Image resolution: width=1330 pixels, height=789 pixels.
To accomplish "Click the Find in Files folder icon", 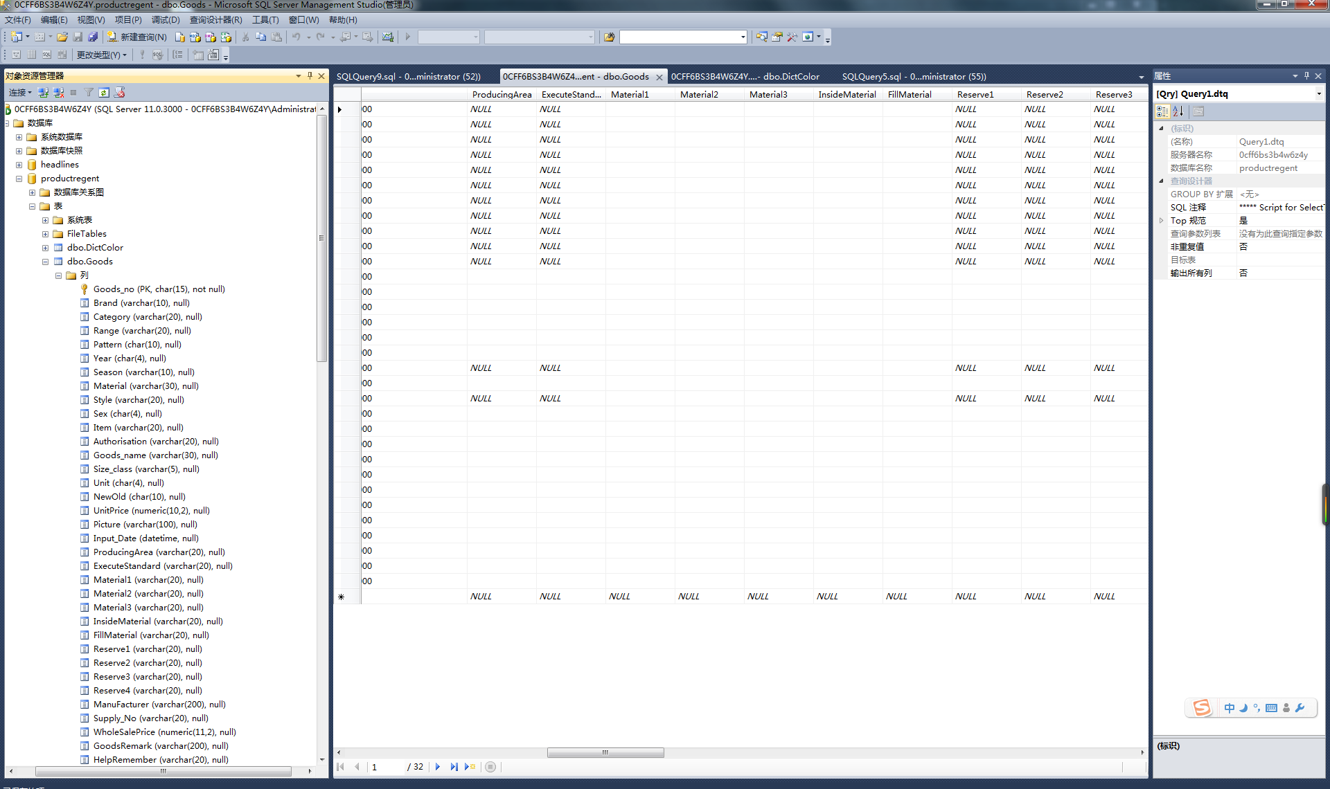I will tap(609, 37).
